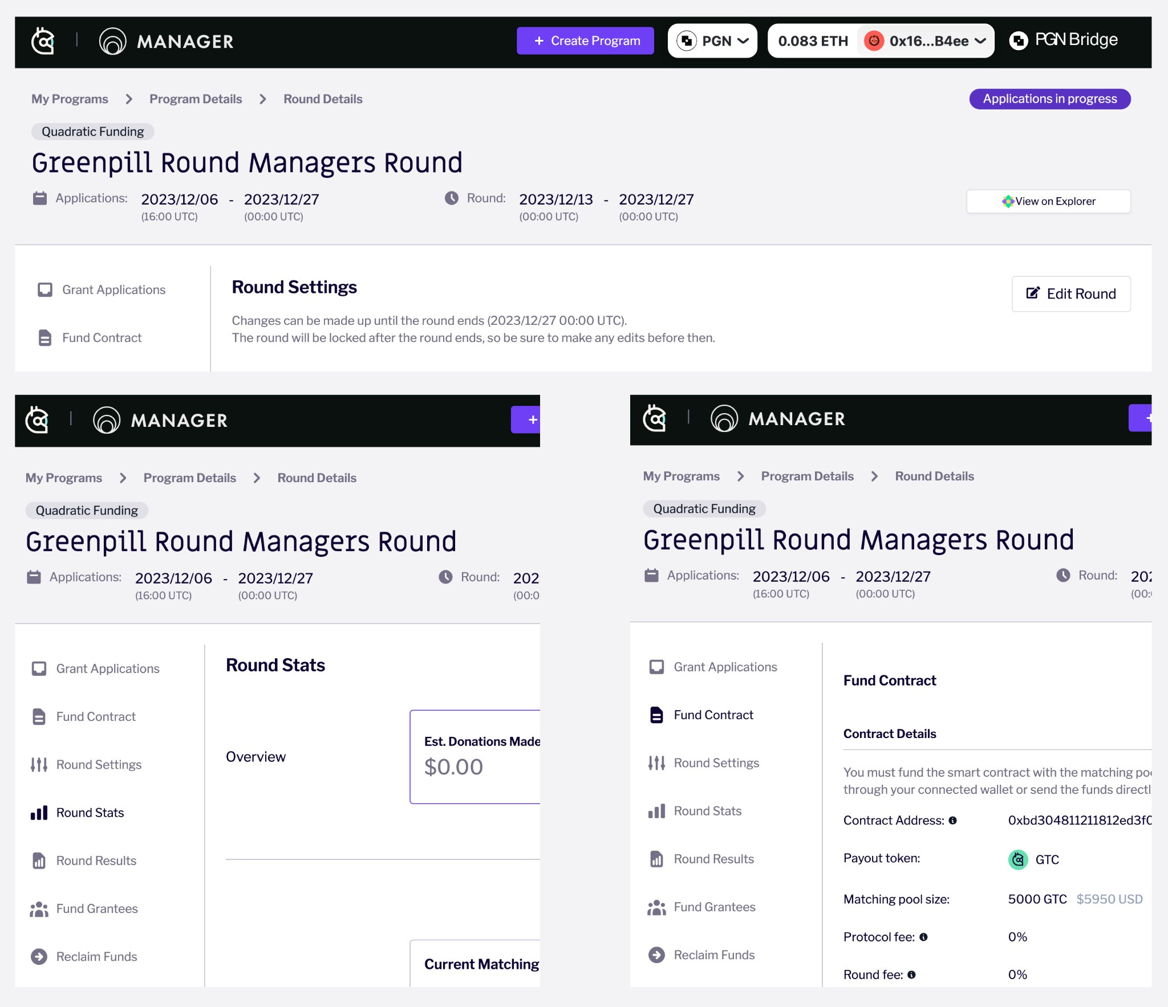Open Fund Grantees in Round Stats panel sidebar
The image size is (1168, 1007).
click(84, 908)
